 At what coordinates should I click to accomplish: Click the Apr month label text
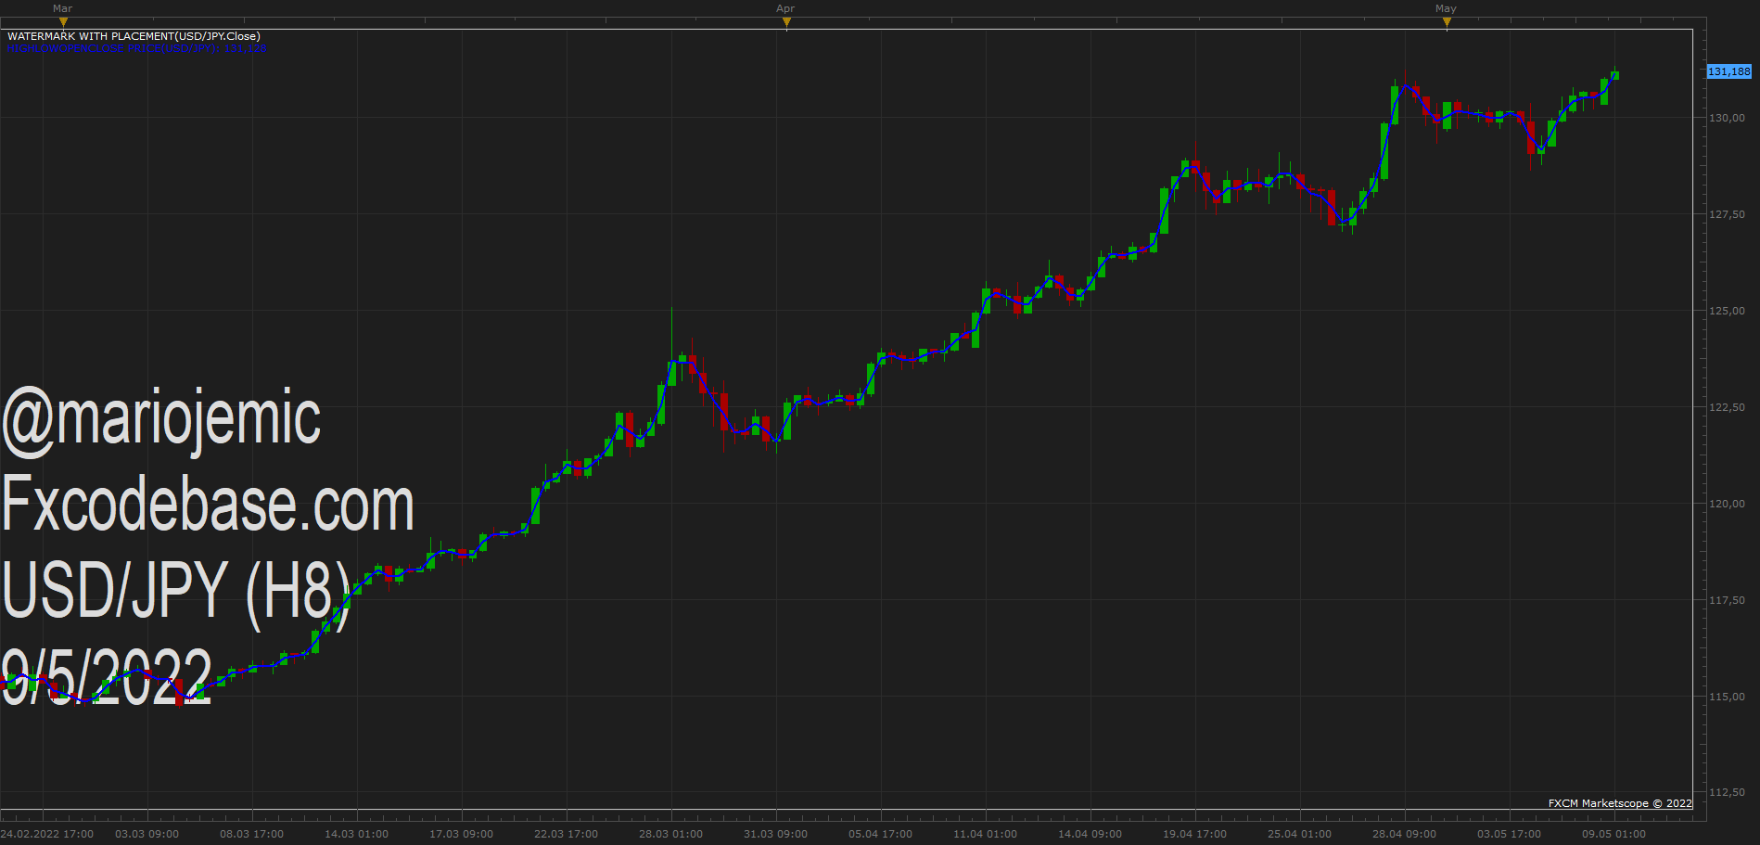click(x=785, y=8)
